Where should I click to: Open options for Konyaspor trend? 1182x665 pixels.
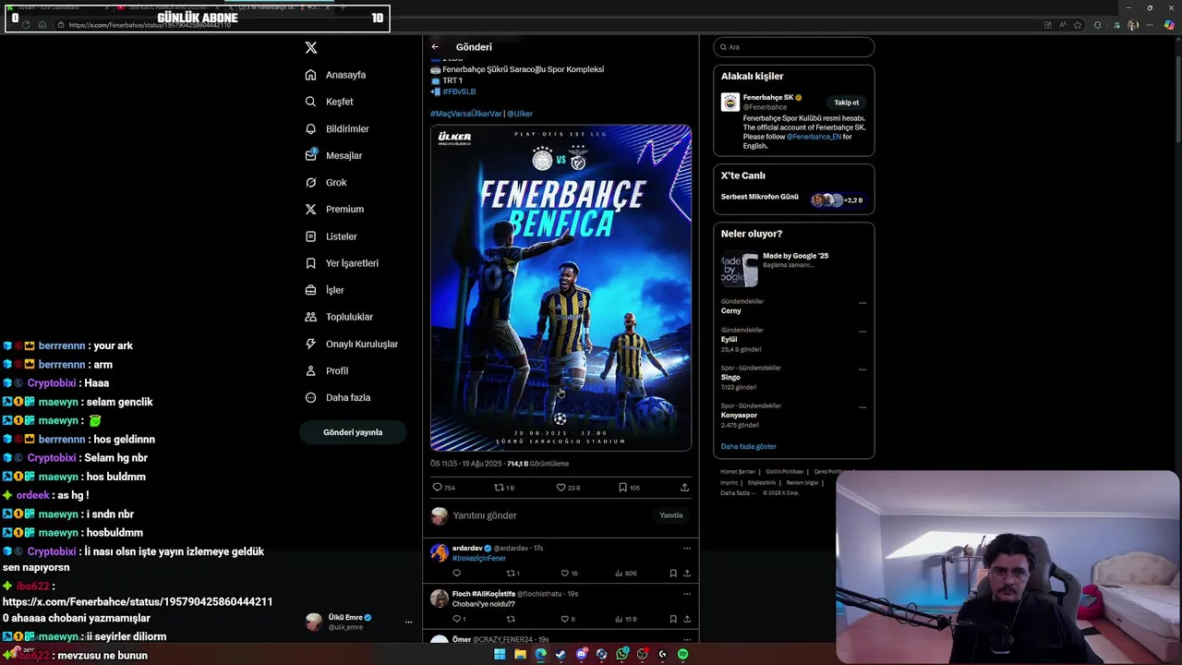coord(862,407)
